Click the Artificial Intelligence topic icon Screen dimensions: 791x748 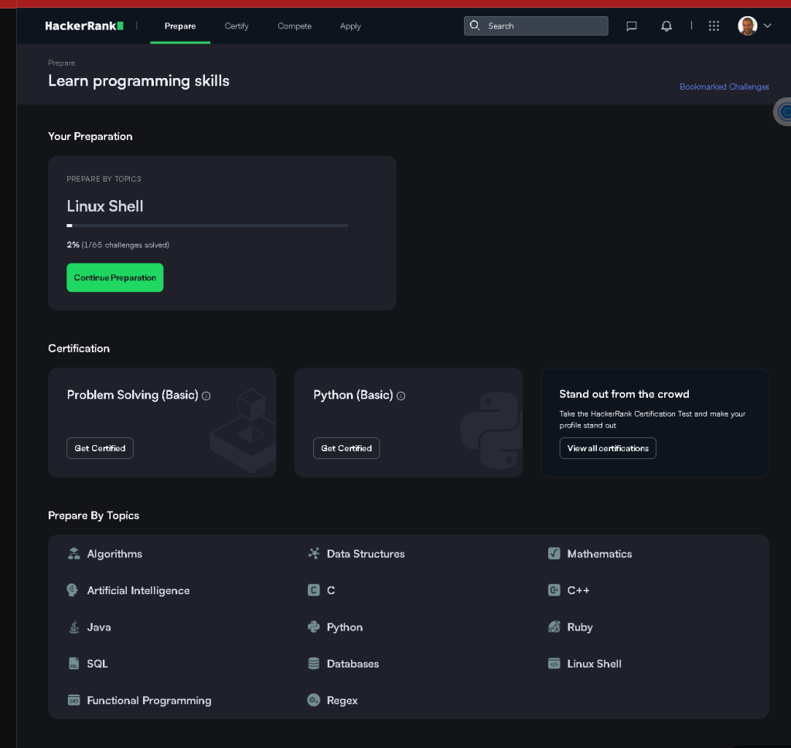(73, 590)
